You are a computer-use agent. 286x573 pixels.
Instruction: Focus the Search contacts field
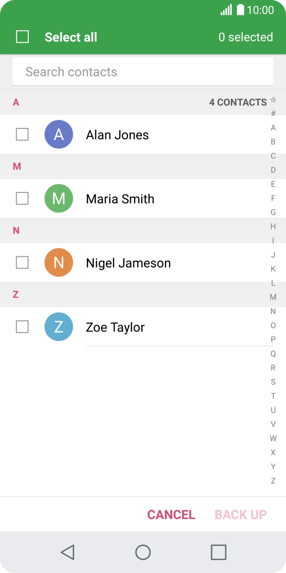coord(143,72)
